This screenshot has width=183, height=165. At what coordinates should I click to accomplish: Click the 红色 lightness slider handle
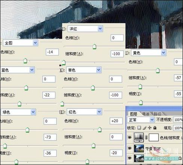(87, 162)
